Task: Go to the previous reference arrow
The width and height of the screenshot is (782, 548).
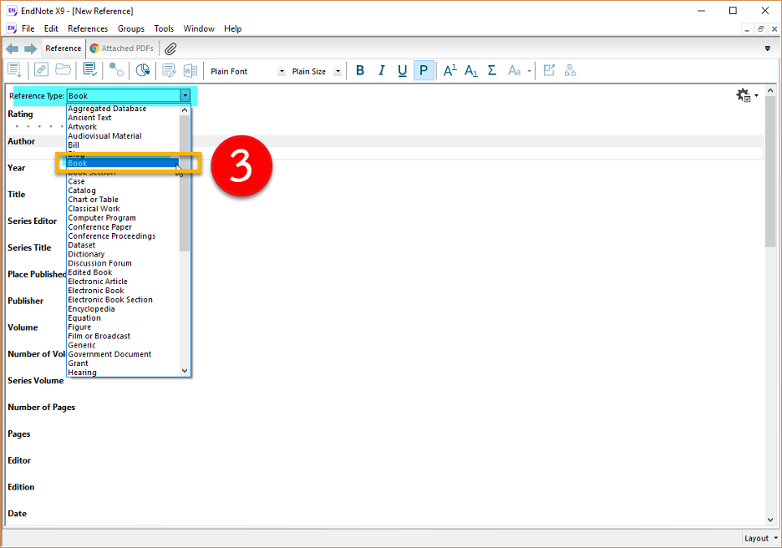Action: [x=13, y=48]
